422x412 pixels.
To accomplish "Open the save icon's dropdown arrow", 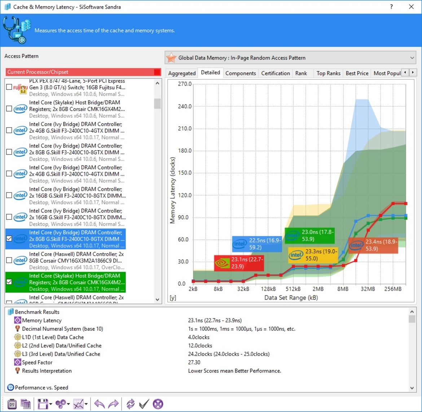I will click(50, 404).
